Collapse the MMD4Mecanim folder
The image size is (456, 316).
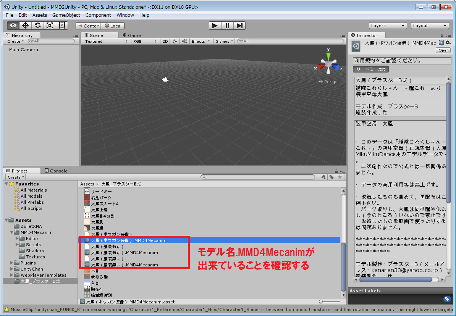[x=11, y=232]
